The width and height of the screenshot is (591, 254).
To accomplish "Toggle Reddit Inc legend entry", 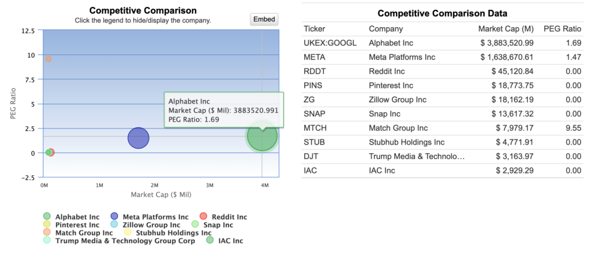I will [201, 217].
